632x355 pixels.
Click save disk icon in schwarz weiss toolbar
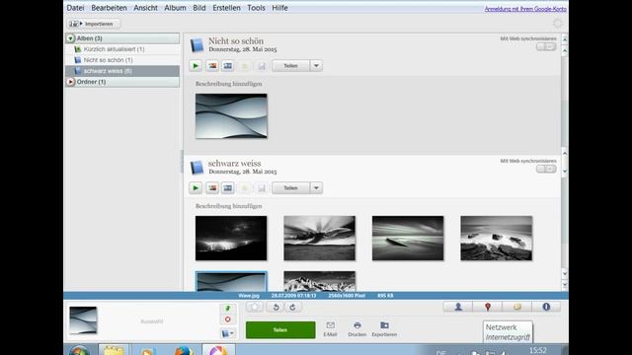point(262,188)
